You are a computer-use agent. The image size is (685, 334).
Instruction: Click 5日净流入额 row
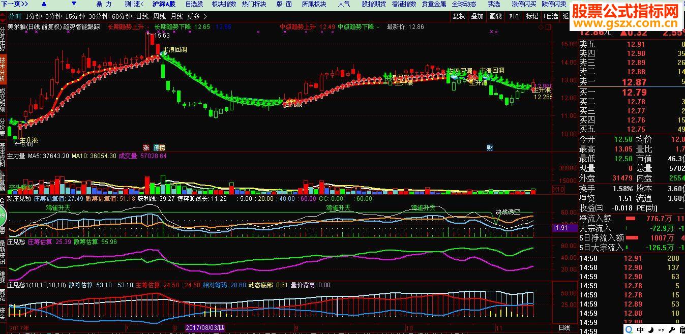pyautogui.click(x=632, y=237)
